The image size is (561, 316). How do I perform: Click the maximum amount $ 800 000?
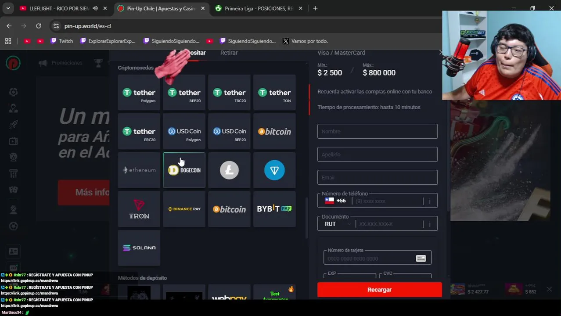click(379, 73)
